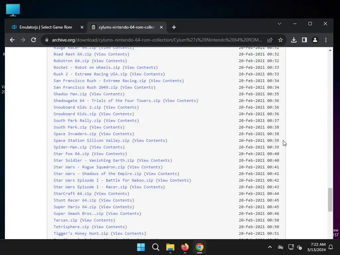Viewport: 340px width, 255px height.
Task: Open the taskbar clock and date
Action: (x=316, y=247)
